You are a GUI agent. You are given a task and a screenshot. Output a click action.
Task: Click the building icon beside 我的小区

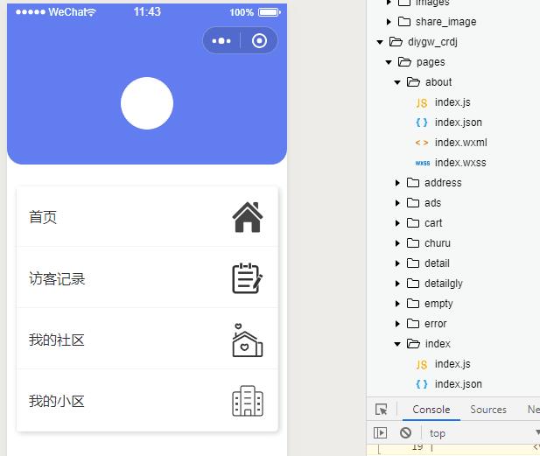click(x=248, y=401)
